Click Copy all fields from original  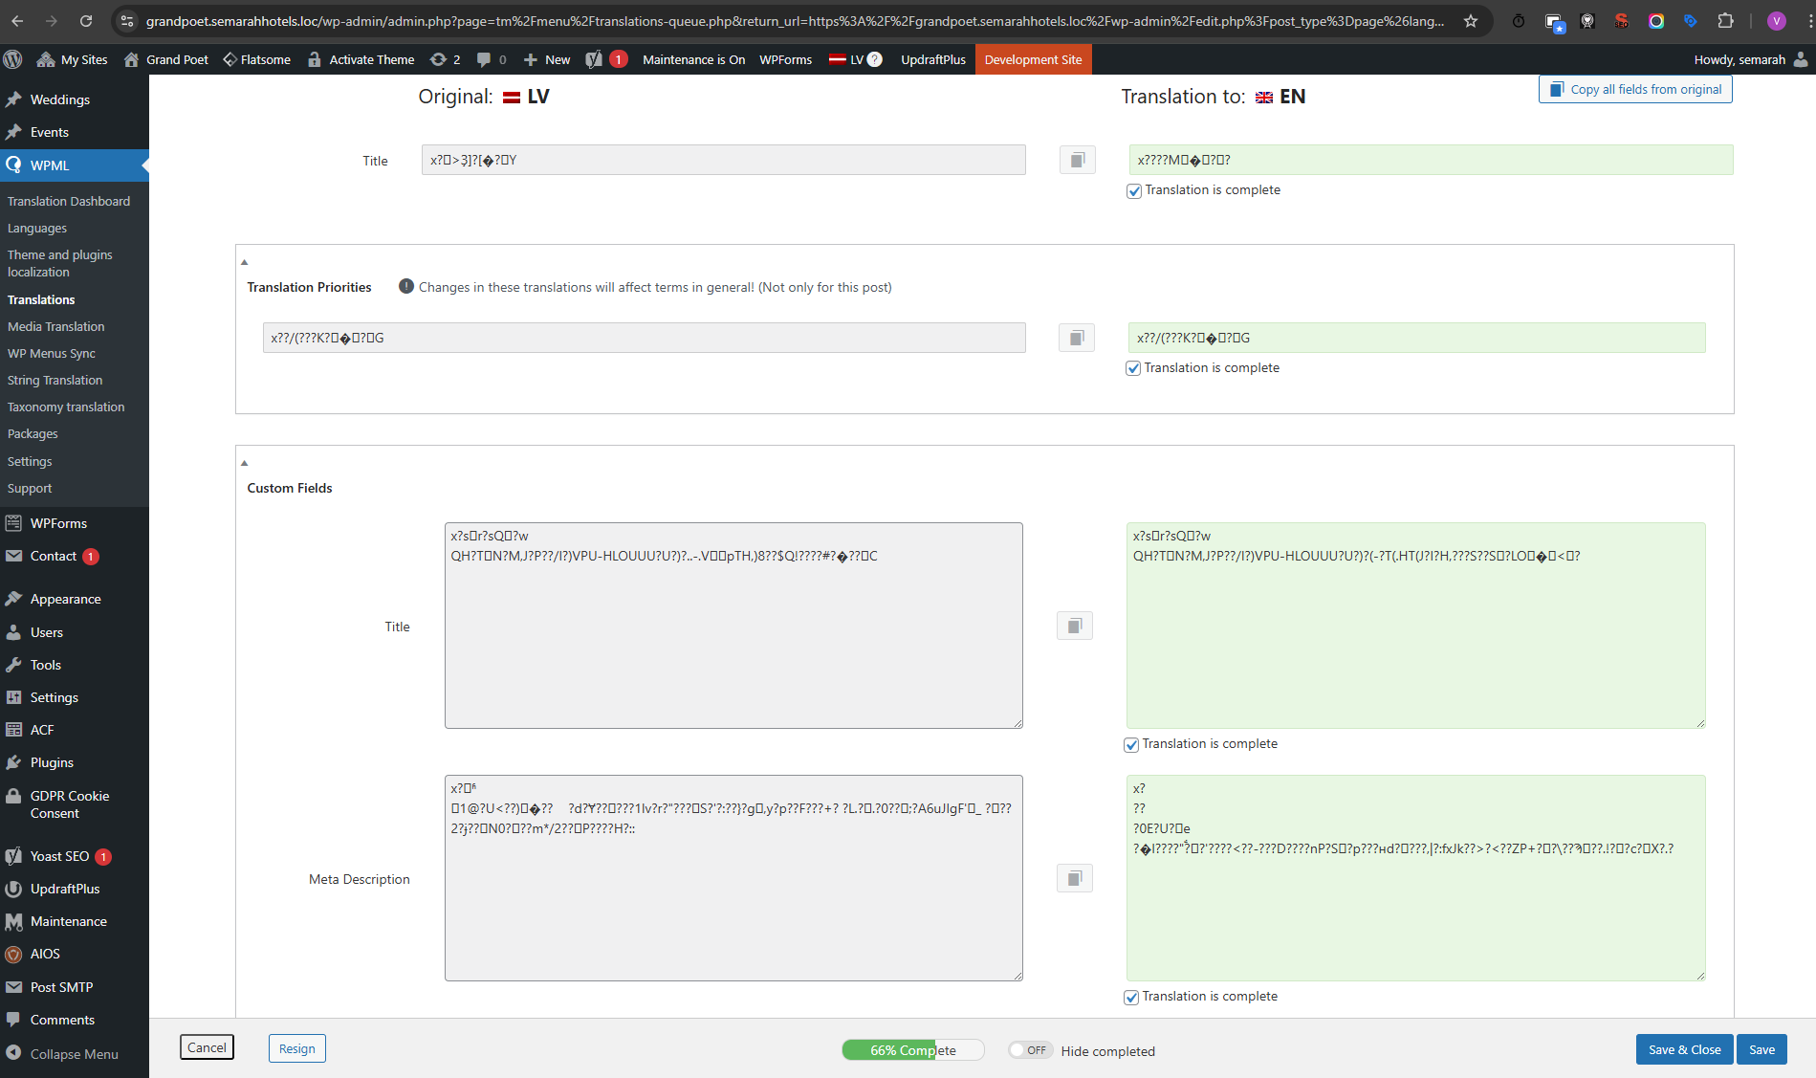tap(1635, 89)
